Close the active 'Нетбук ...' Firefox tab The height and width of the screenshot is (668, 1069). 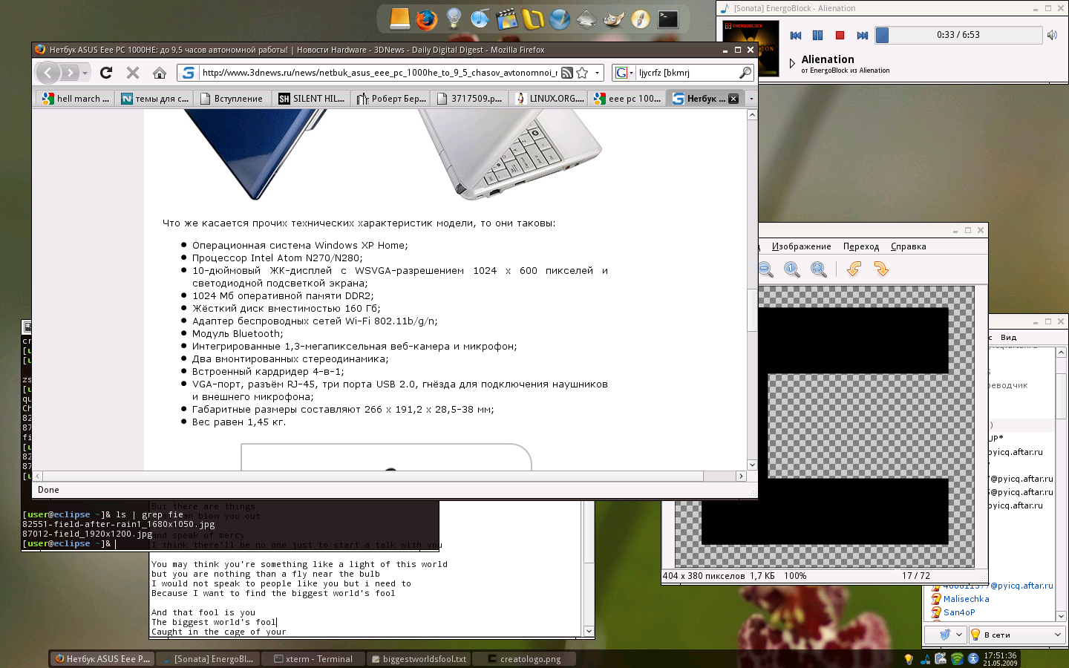pyautogui.click(x=733, y=99)
